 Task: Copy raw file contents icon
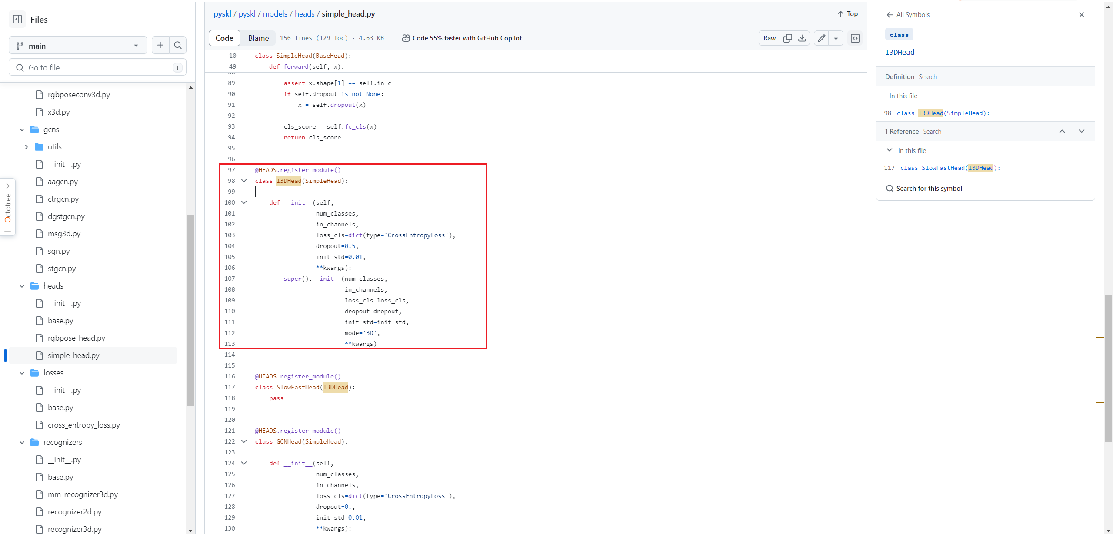coord(787,38)
